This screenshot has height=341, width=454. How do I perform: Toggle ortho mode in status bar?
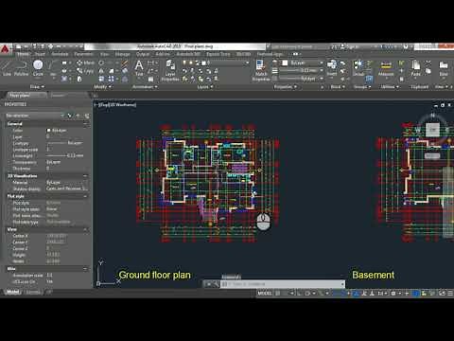pyautogui.click(x=299, y=294)
